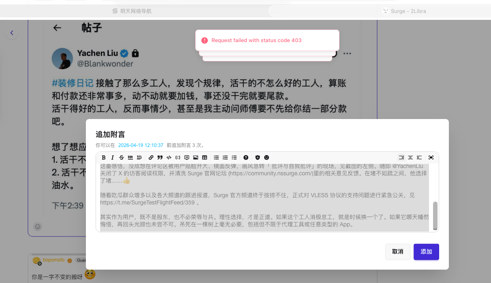491x283 pixels.
Task: Click the editor's vertical scrollbar
Action: click(435, 215)
